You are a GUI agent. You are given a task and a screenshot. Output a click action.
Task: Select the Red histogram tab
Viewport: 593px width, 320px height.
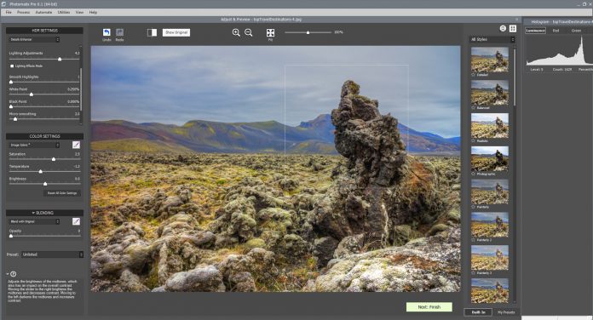[x=556, y=31]
